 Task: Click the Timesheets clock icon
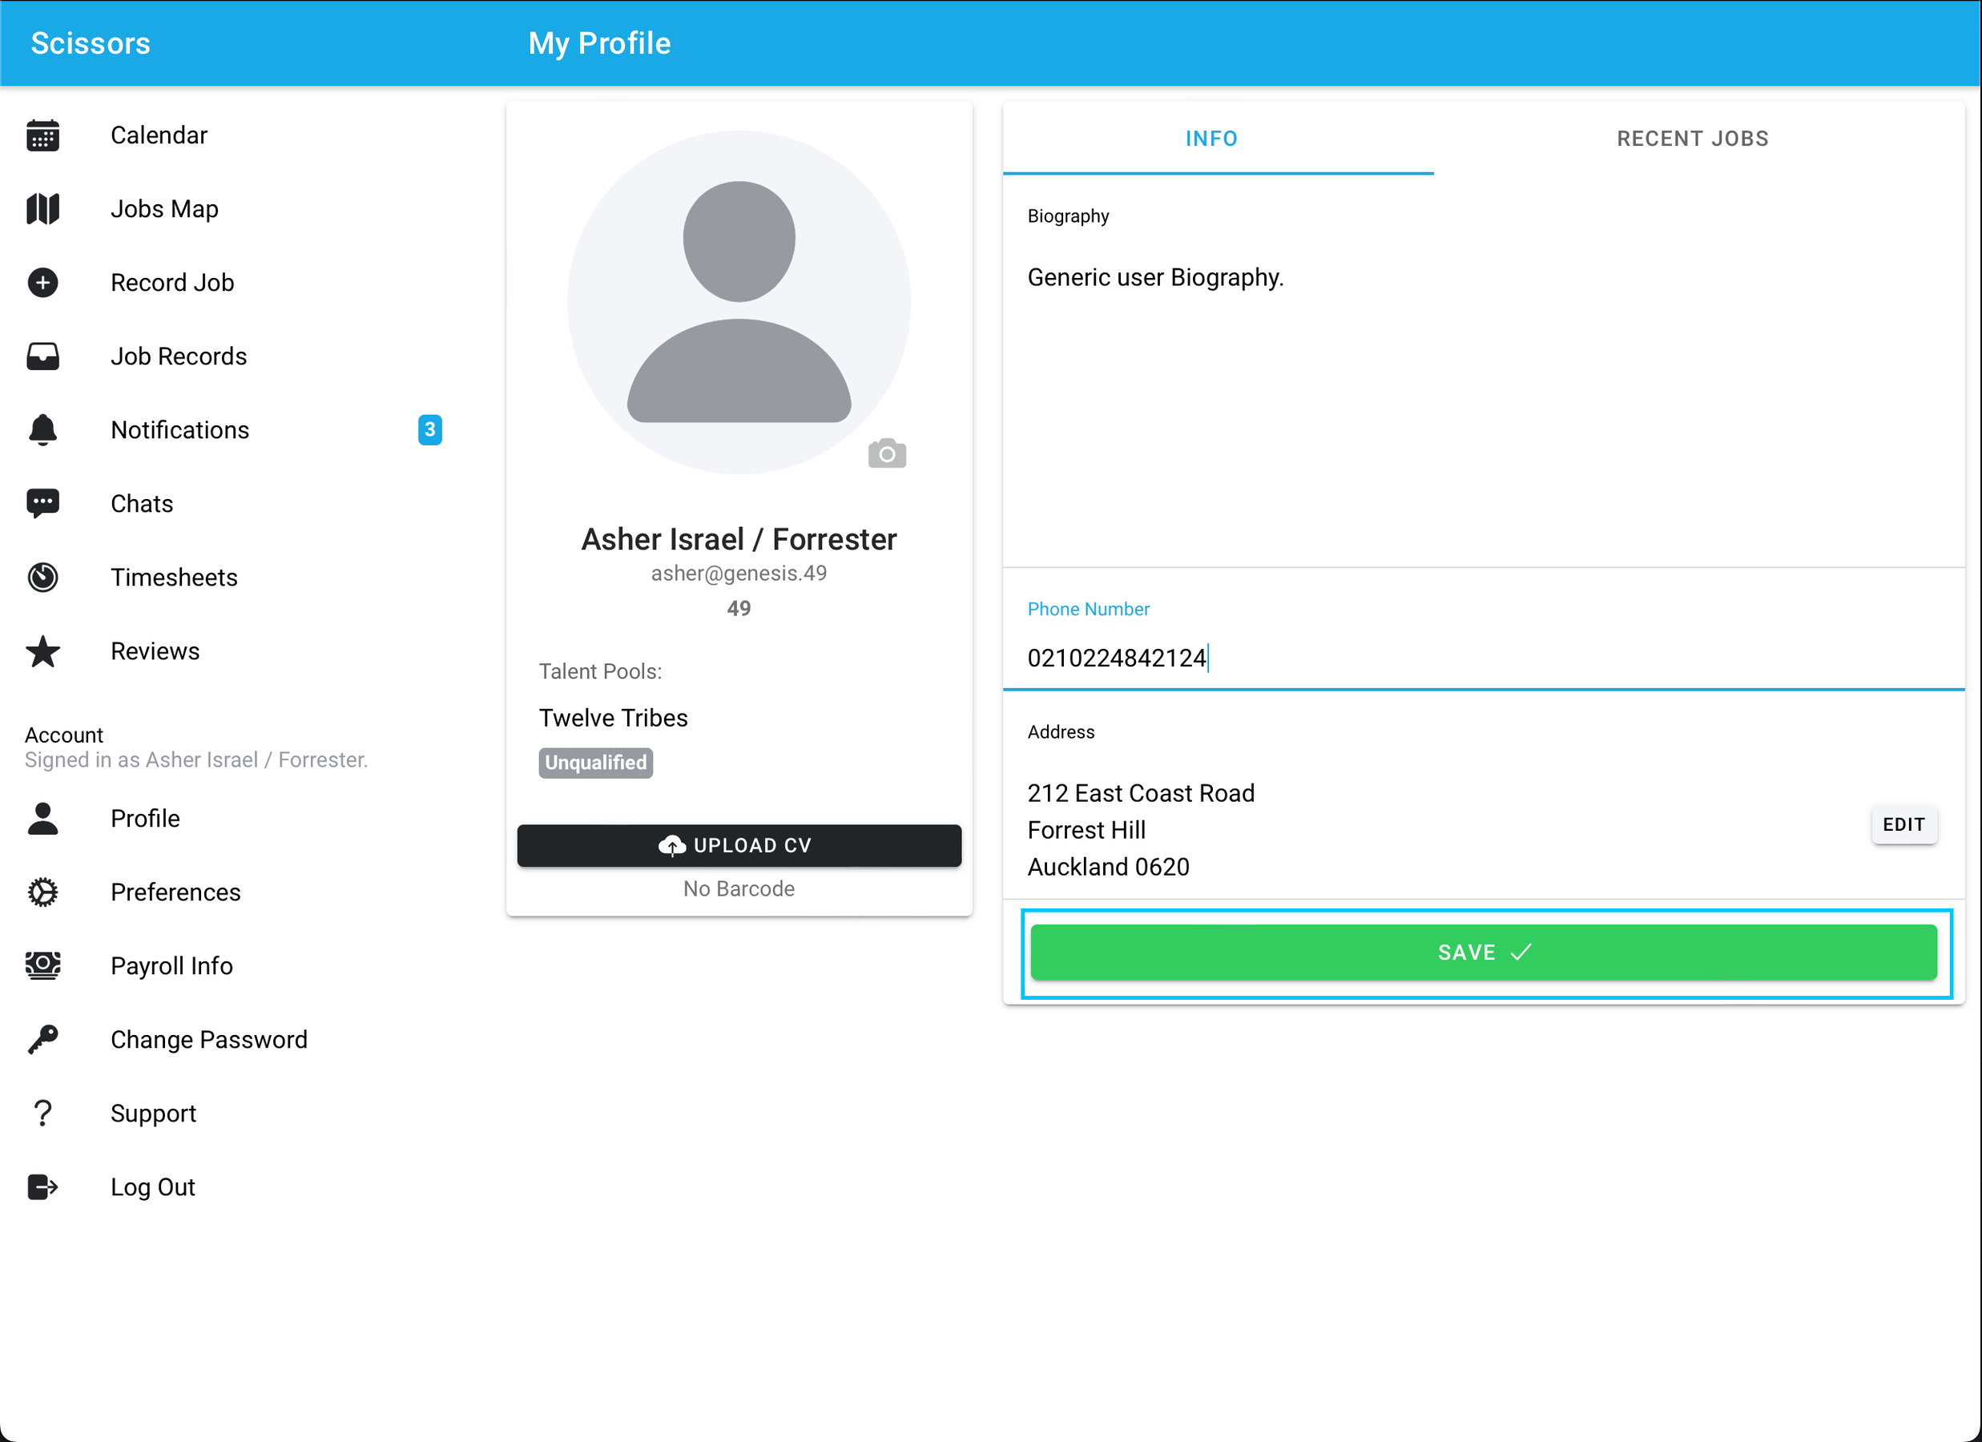tap(42, 577)
